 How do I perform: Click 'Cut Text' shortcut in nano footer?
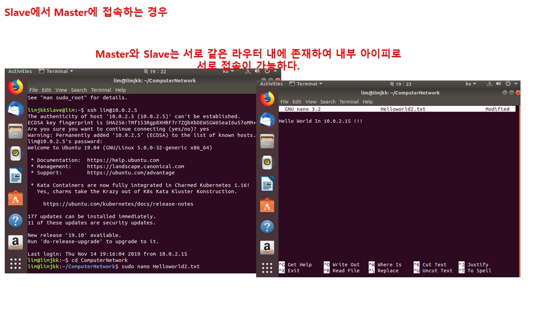click(434, 265)
